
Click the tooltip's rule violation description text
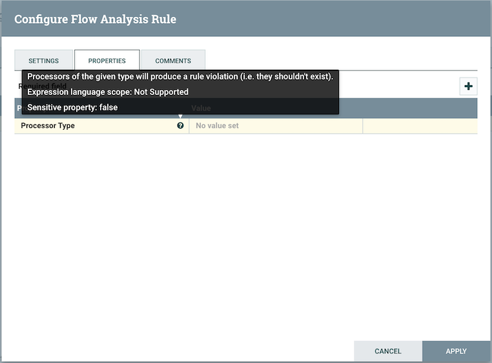(x=180, y=76)
